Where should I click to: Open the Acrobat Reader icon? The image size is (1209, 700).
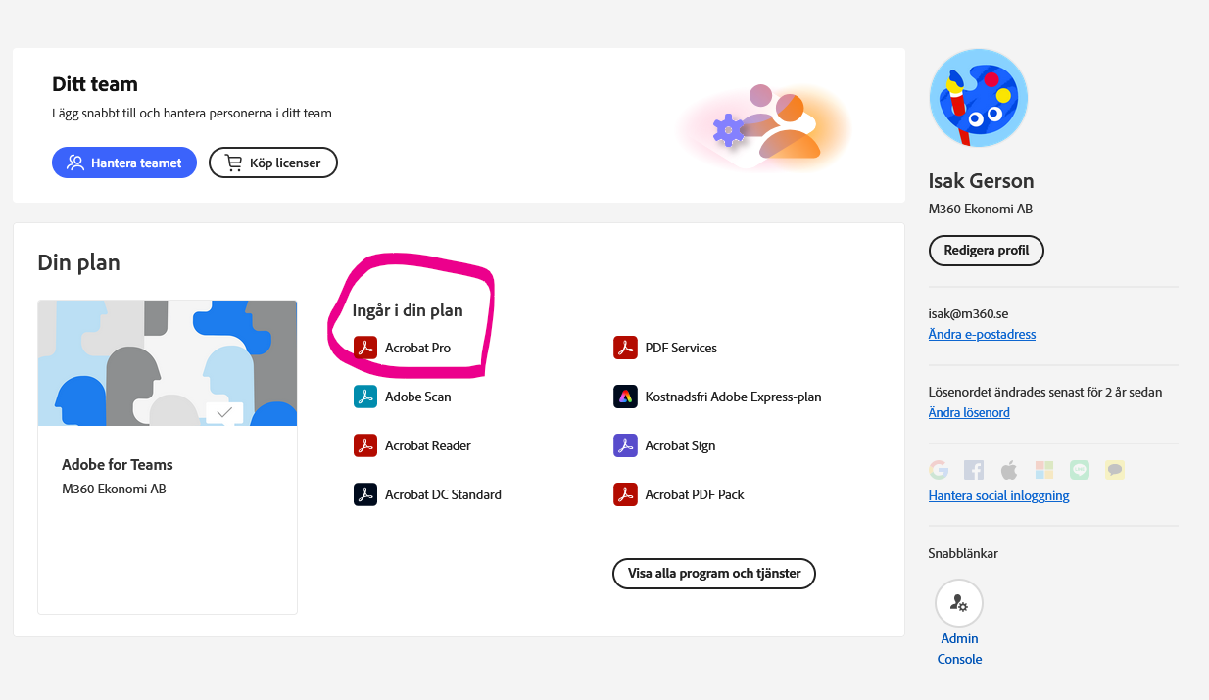pyautogui.click(x=365, y=445)
